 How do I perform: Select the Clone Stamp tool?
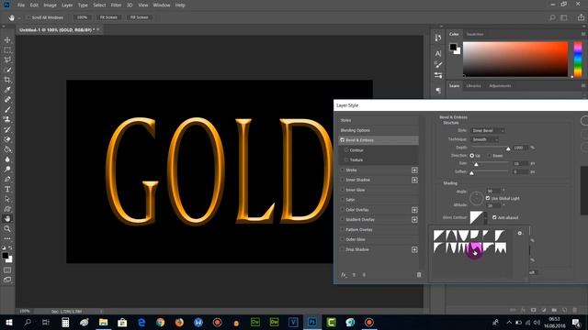click(7, 119)
